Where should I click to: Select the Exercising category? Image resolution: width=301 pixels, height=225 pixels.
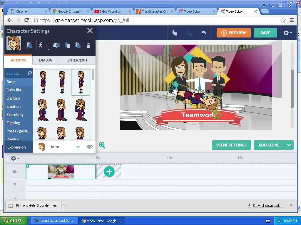pyautogui.click(x=19, y=115)
